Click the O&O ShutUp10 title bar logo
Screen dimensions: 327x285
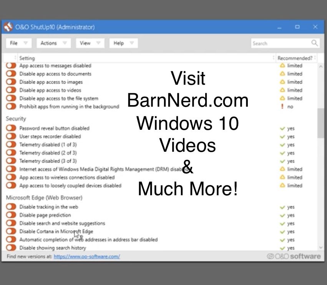8,27
